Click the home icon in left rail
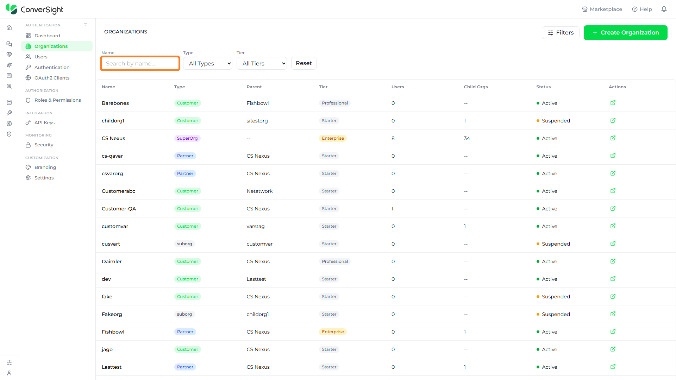The image size is (676, 380). point(9,28)
